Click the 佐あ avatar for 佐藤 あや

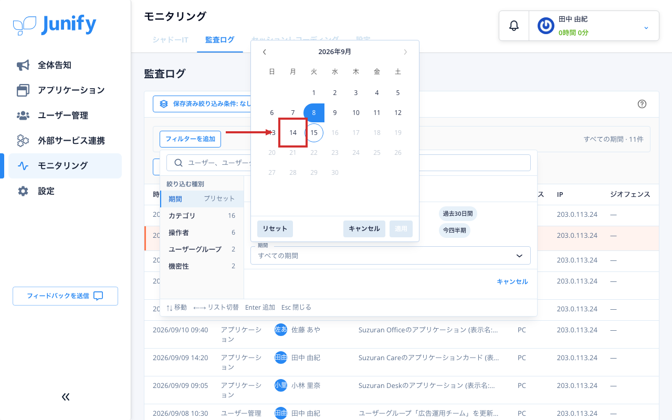point(281,330)
